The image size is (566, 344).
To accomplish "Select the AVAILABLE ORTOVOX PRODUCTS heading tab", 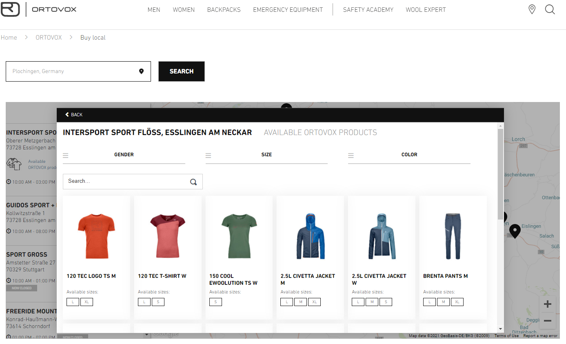I will pyautogui.click(x=320, y=133).
